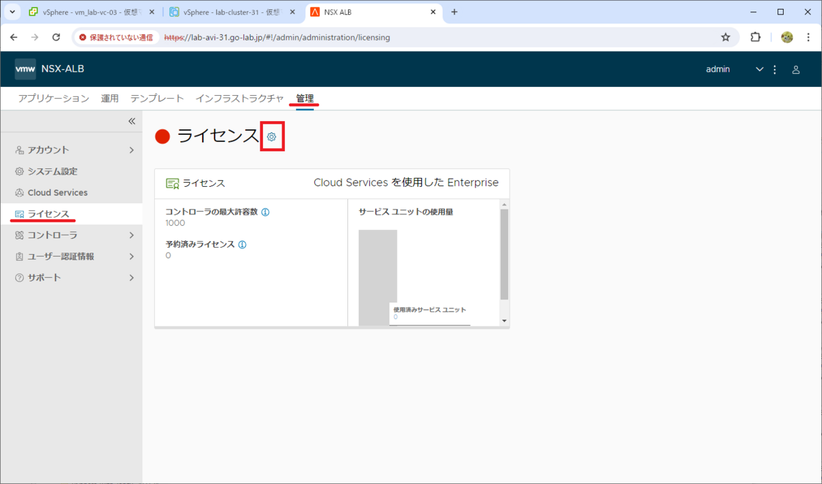The width and height of the screenshot is (822, 484).
Task: Open Chrome profile avatar
Action: [787, 37]
